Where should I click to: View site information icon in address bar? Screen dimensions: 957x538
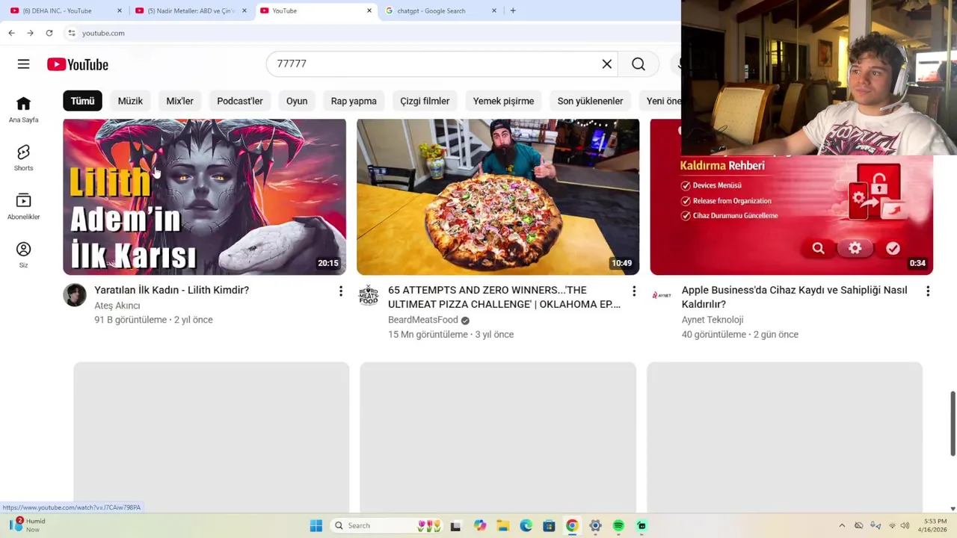pos(72,33)
